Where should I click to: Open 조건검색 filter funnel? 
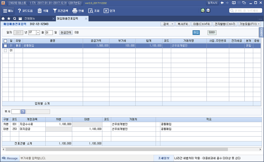tap(55, 11)
